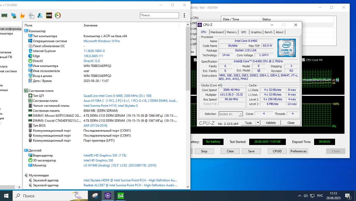The image size is (356, 201).
Task: Click the Поле column header
Action: [29, 25]
